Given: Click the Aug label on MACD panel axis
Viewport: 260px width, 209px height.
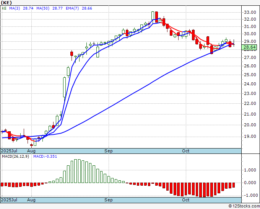Looking at the screenshot, I should click(31, 200).
